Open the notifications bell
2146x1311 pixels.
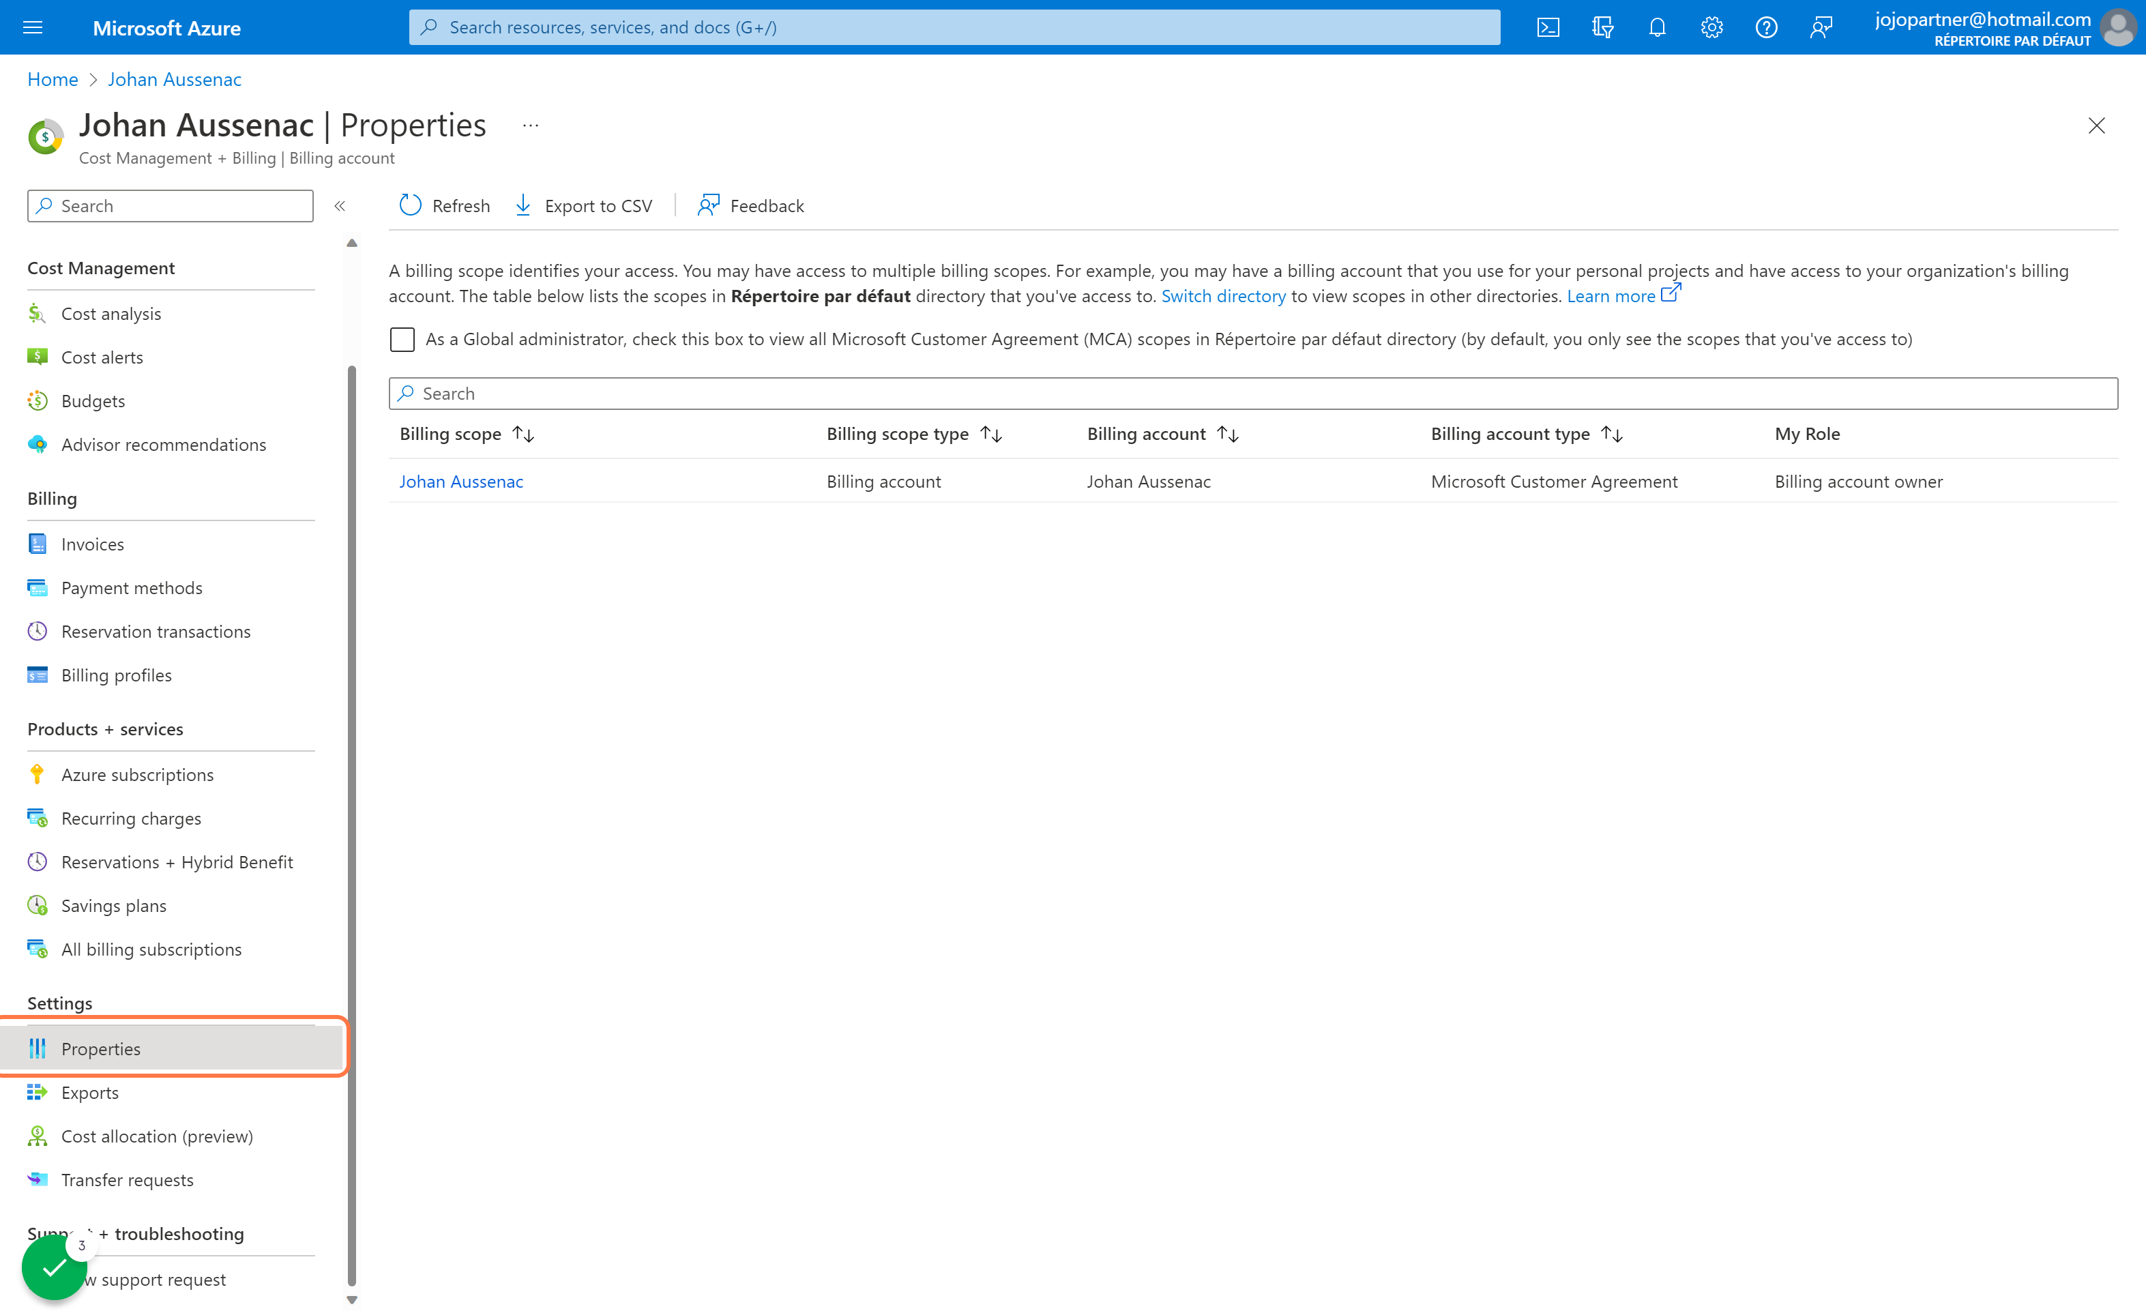point(1656,27)
